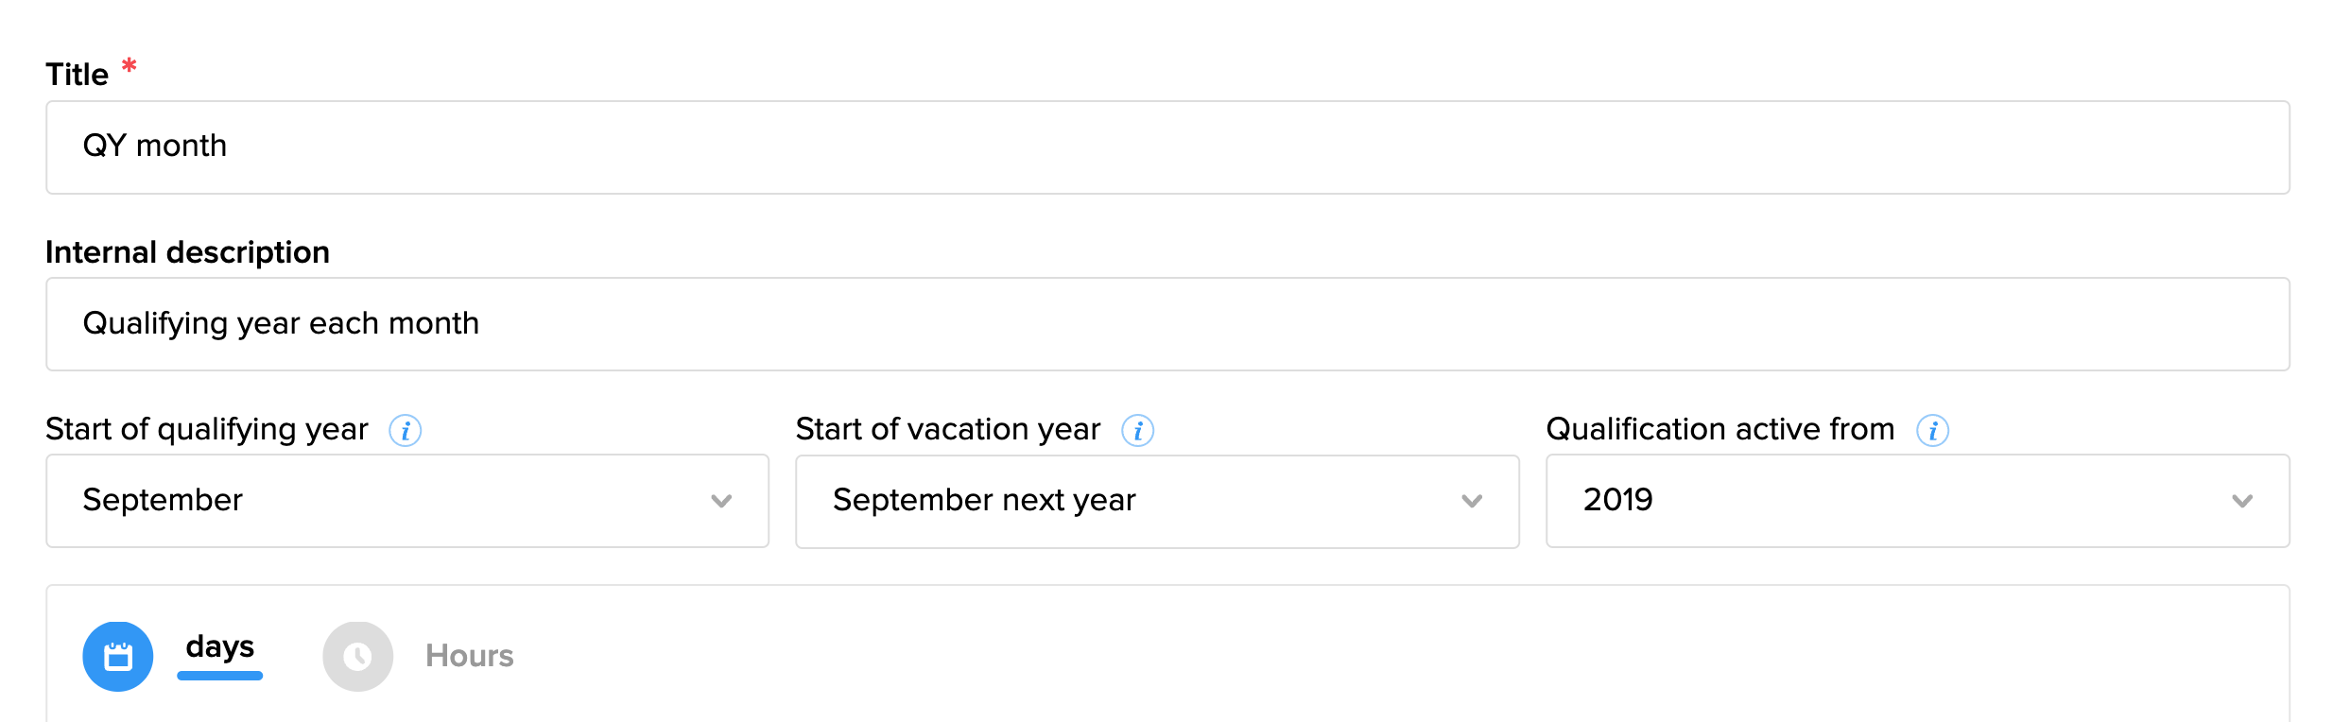Click into the Internal description text field
2333x722 pixels.
point(1167,324)
